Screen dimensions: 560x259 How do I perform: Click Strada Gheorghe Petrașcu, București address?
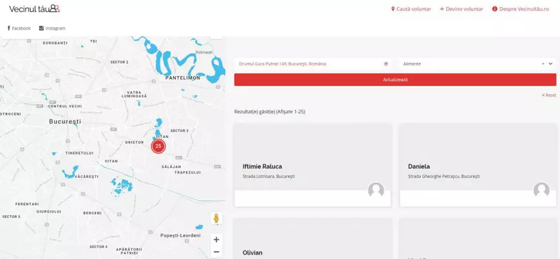click(x=443, y=177)
